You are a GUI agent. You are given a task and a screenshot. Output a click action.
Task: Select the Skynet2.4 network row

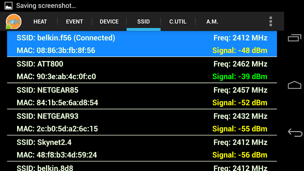click(x=142, y=149)
